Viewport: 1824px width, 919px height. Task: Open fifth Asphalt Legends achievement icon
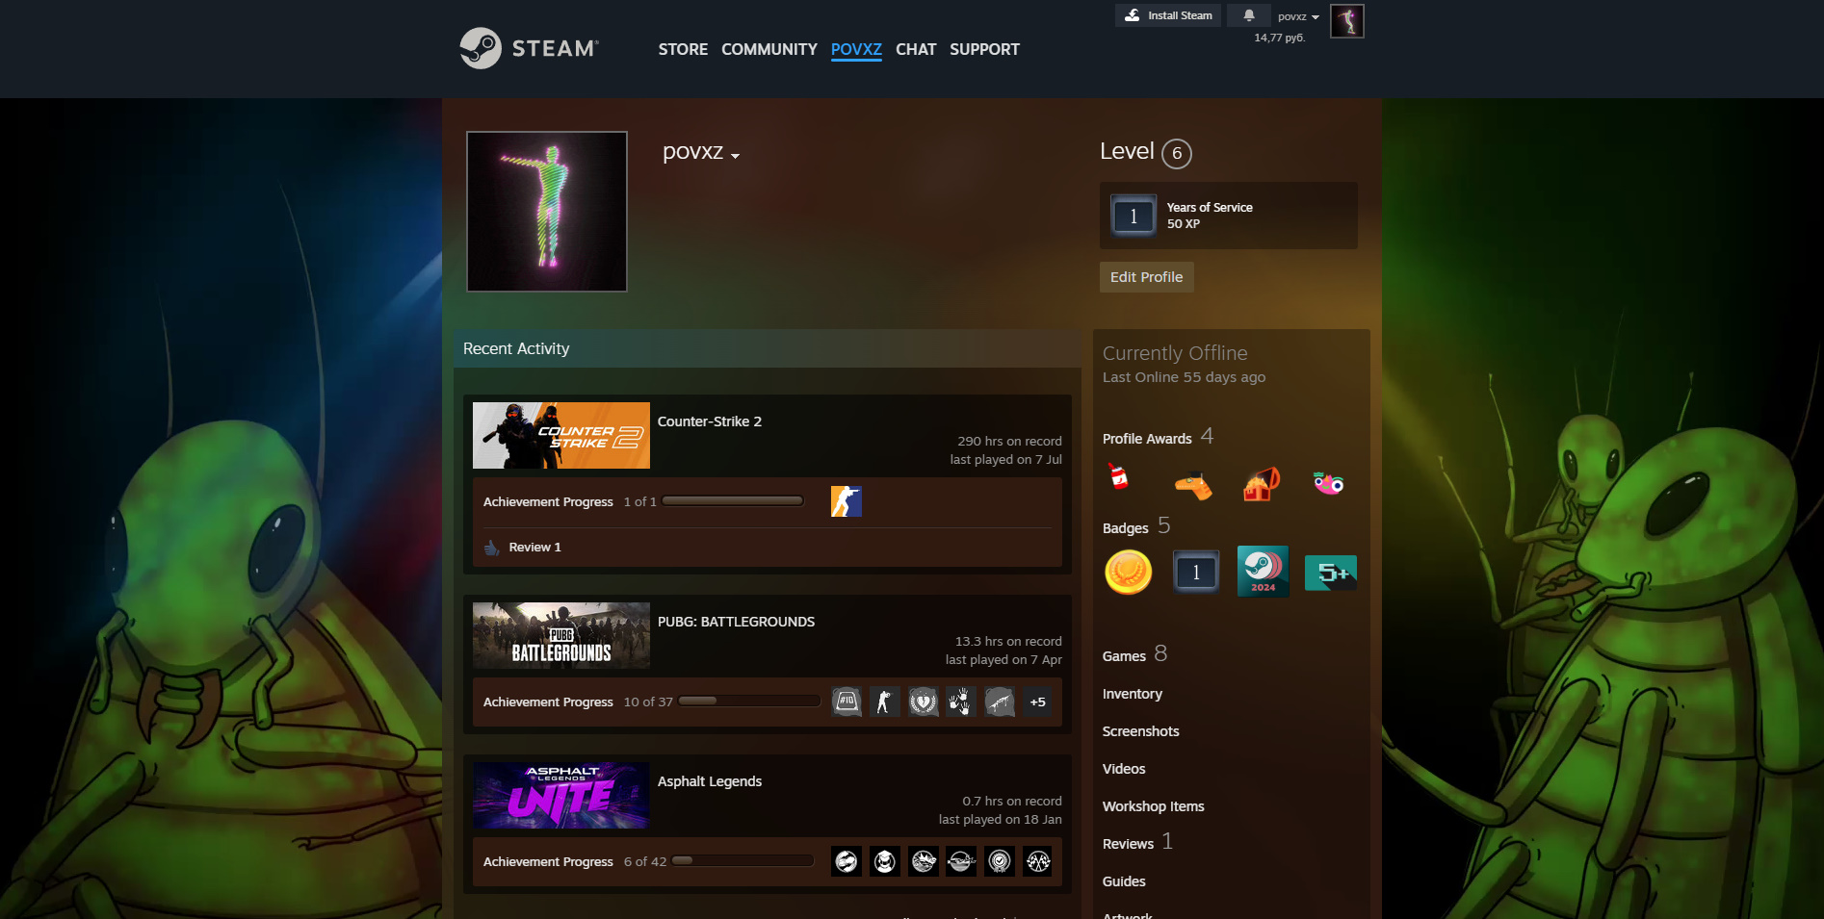(x=1000, y=861)
